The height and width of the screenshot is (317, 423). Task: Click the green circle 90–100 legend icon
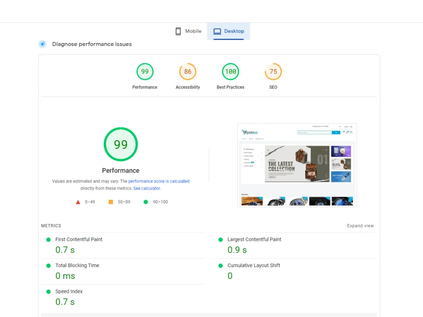pos(146,202)
